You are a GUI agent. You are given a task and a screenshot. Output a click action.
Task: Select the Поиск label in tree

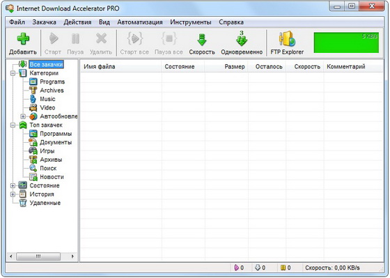click(48, 168)
